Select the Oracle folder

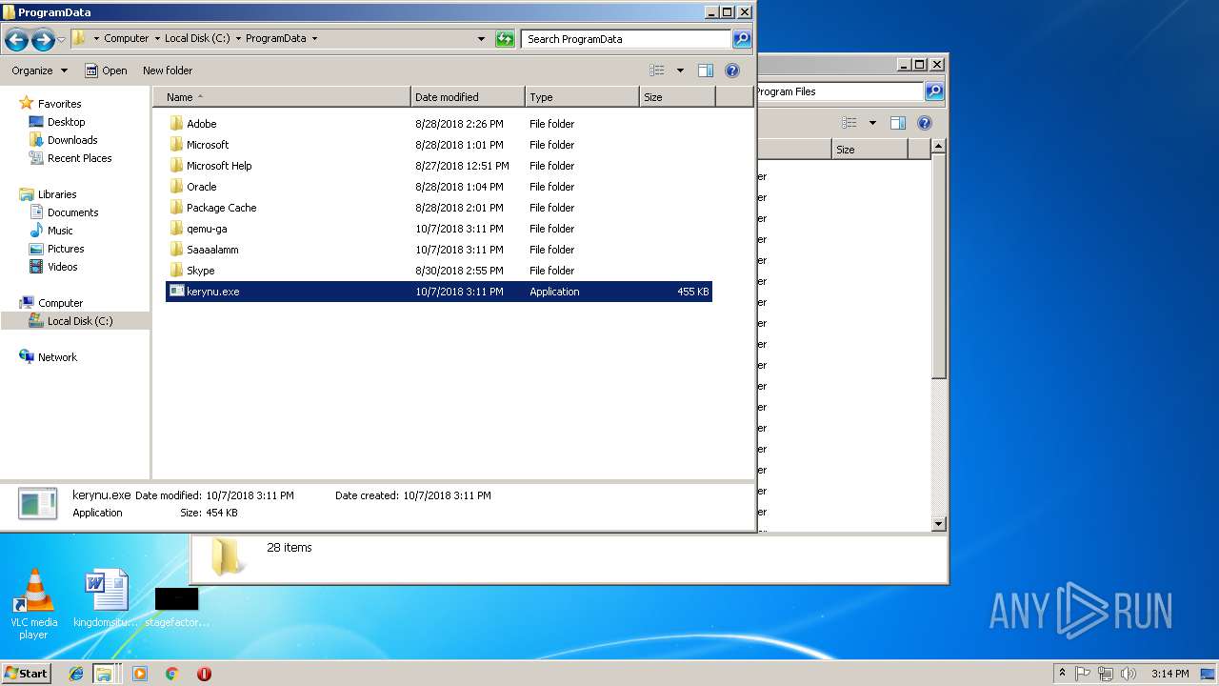pos(439,187)
